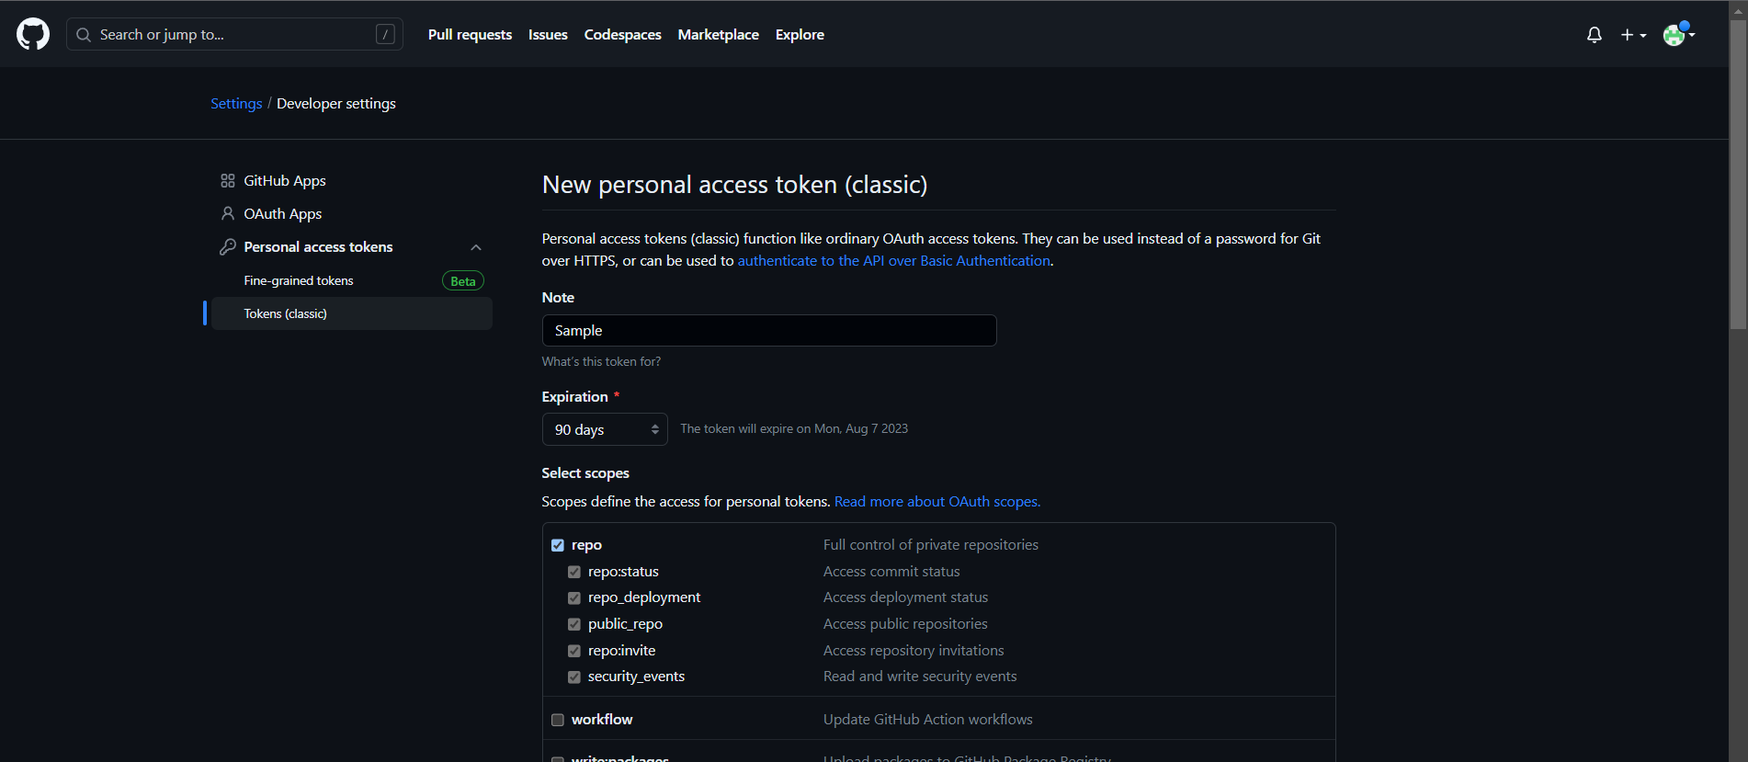Click the 'What's this token for?' hint
Image resolution: width=1748 pixels, height=762 pixels.
(x=601, y=362)
